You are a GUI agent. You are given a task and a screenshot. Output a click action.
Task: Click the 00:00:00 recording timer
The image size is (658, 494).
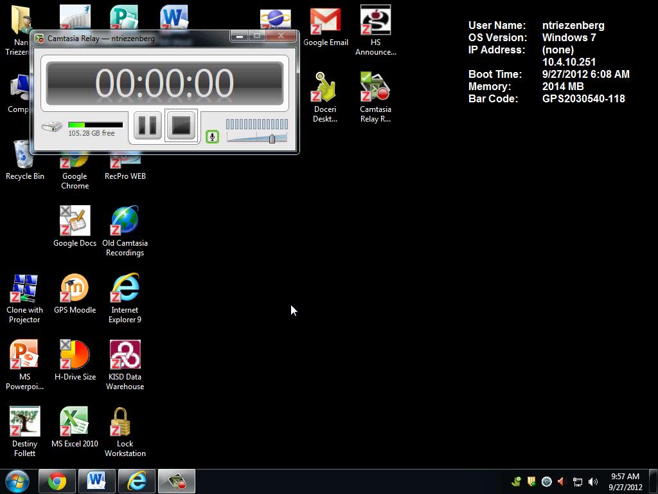point(164,83)
